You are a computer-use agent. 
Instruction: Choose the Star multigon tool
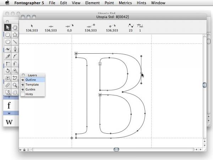[x=15, y=34]
